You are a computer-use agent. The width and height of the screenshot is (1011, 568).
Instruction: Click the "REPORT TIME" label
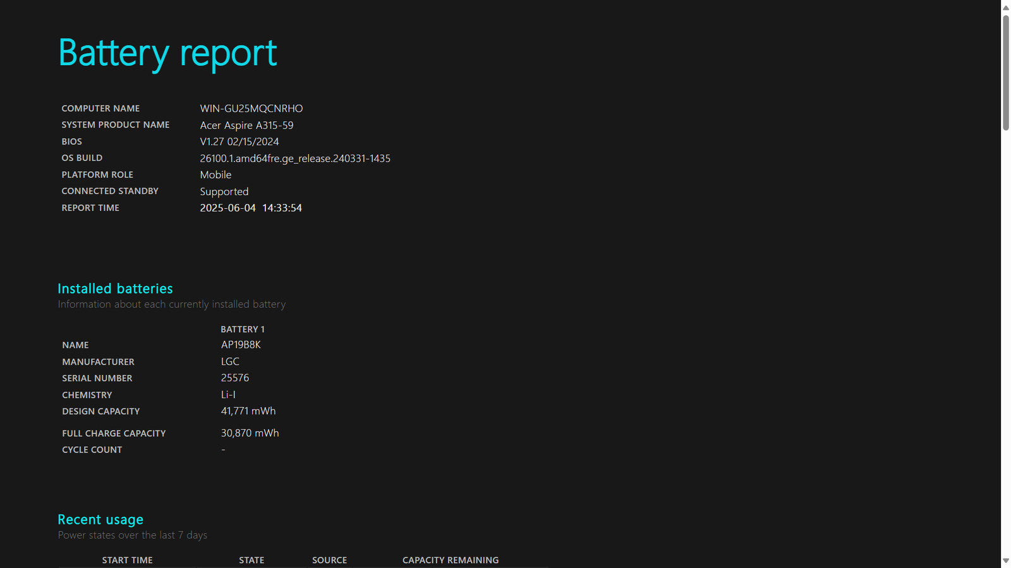coord(90,208)
